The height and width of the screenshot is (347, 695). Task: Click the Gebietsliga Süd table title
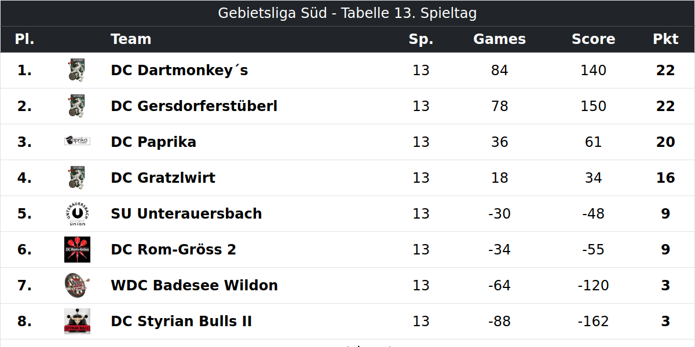pos(348,13)
